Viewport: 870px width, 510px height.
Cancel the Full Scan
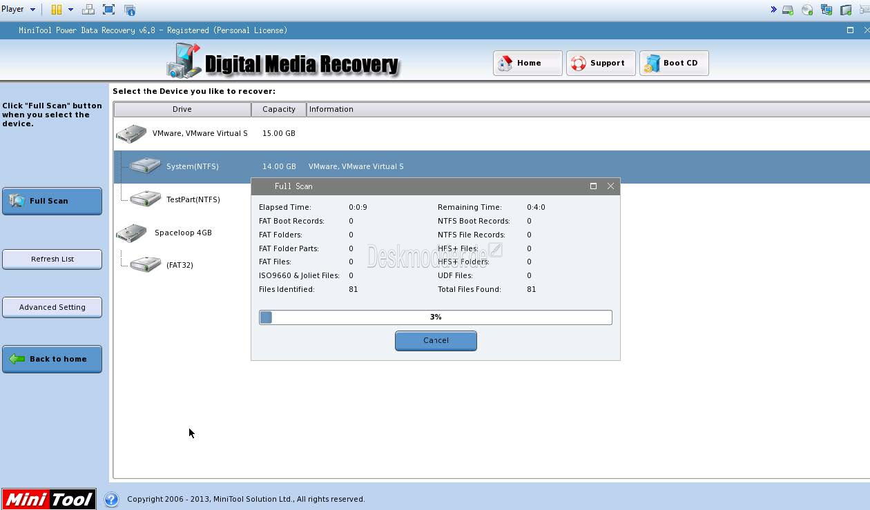click(x=436, y=340)
